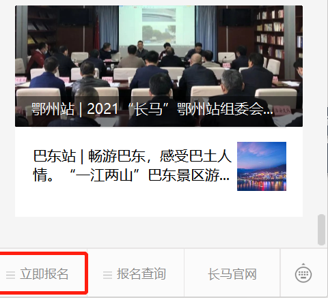Click the list icon beside 报名查询

click(107, 275)
